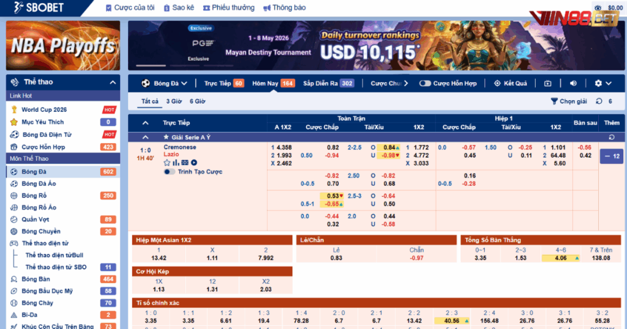627x329 pixels.
Task: Click the Mục Yêu Thích star icon
Action: pyautogui.click(x=14, y=122)
